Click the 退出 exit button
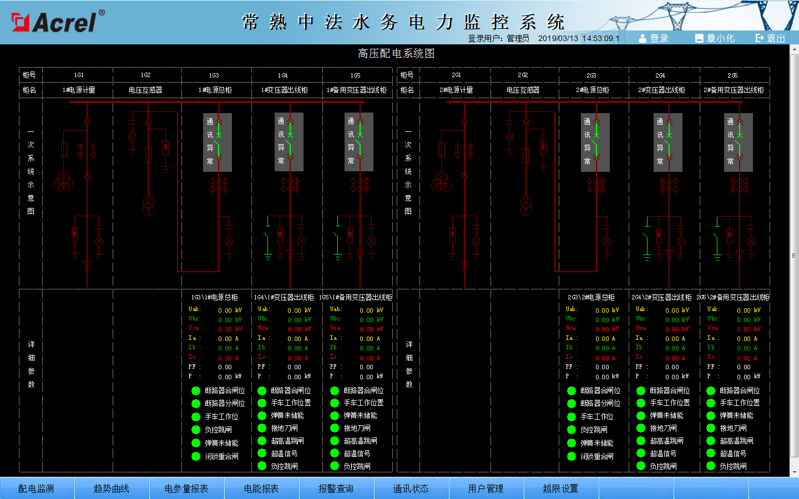 pos(771,38)
